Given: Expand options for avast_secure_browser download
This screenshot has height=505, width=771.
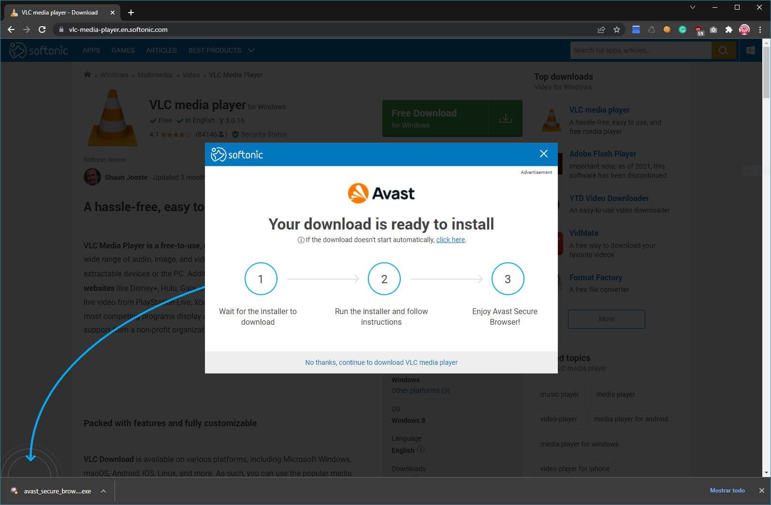Looking at the screenshot, I should tap(103, 491).
